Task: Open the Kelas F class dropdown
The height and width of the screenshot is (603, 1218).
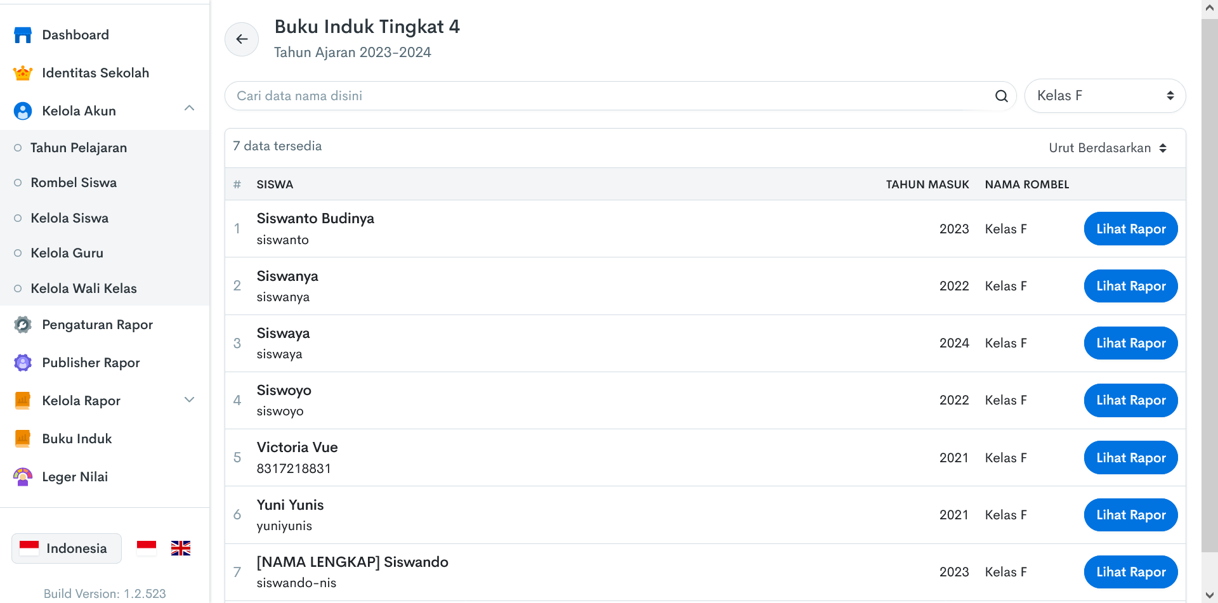Action: coord(1104,96)
